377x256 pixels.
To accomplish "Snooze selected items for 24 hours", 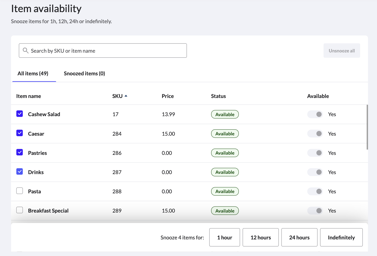I will click(x=299, y=237).
